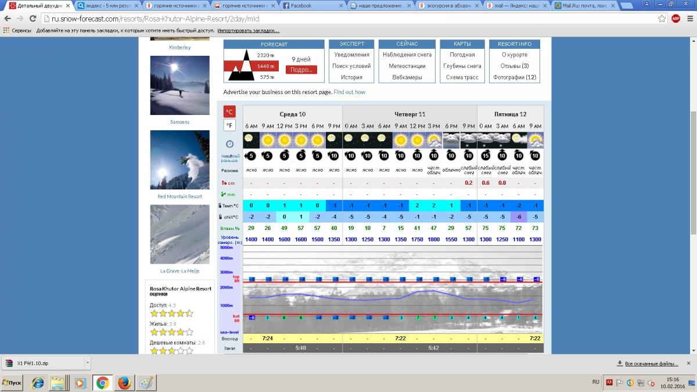
Task: Expand the X1 FW1.10.zip download options arrow
Action: [88, 364]
